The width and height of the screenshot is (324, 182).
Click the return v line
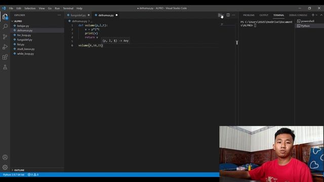(91, 37)
